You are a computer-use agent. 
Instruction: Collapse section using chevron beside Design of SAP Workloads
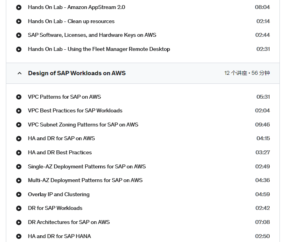click(19, 73)
